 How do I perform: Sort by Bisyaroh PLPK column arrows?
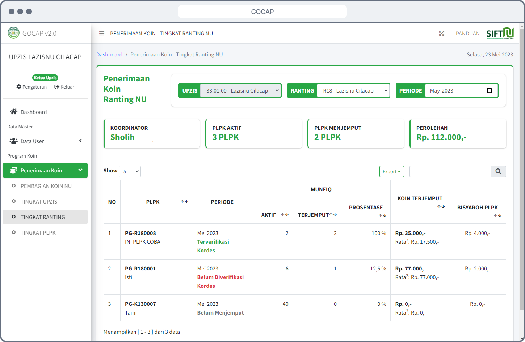(x=497, y=216)
